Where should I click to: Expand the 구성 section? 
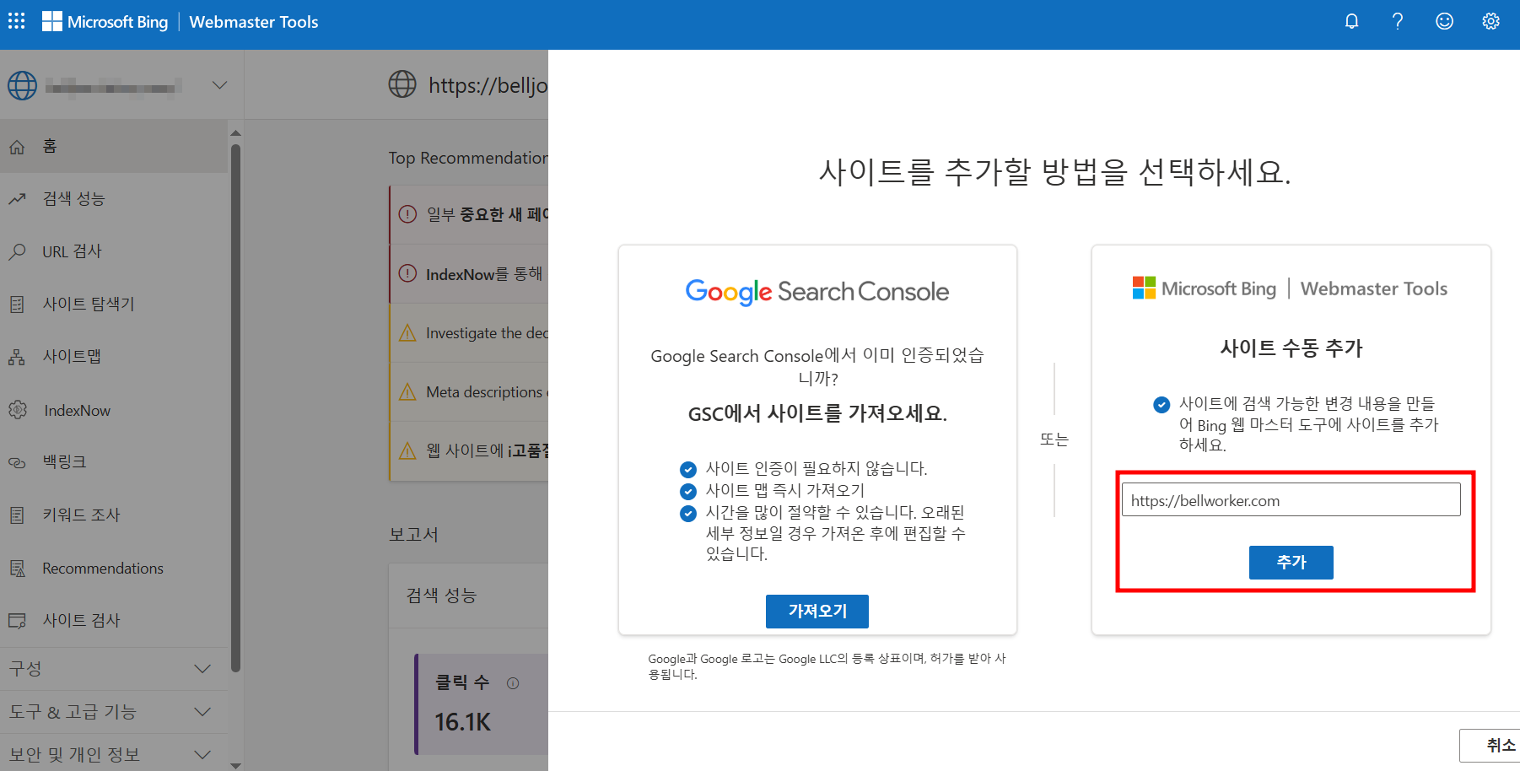pos(114,669)
